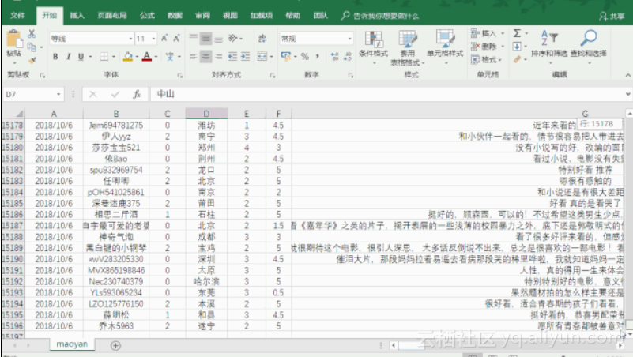Switch to the Review tab

(202, 16)
